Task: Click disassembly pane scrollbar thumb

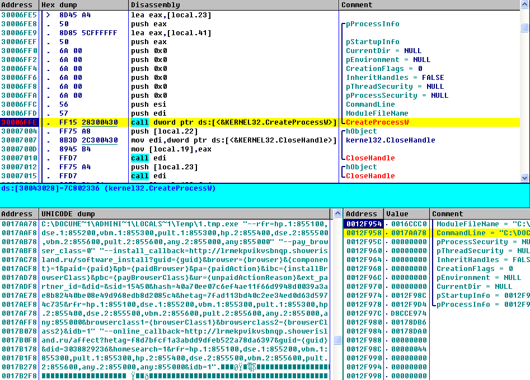Action: pos(524,26)
